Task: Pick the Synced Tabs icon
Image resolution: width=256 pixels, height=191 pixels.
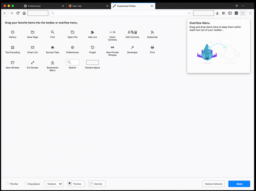Action: [x=53, y=47]
